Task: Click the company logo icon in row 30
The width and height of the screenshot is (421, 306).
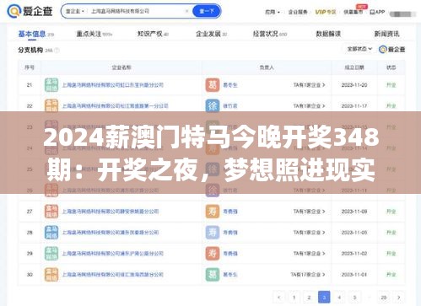Action: tap(51, 275)
